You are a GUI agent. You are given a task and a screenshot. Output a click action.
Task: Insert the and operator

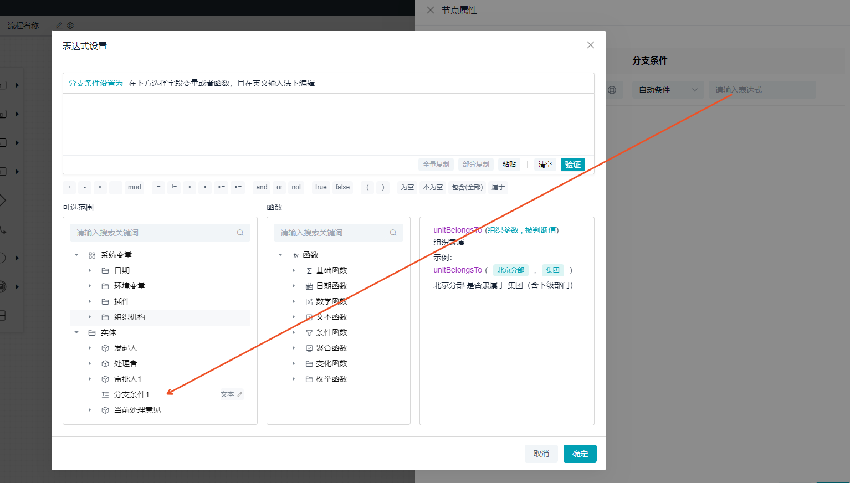tap(262, 187)
